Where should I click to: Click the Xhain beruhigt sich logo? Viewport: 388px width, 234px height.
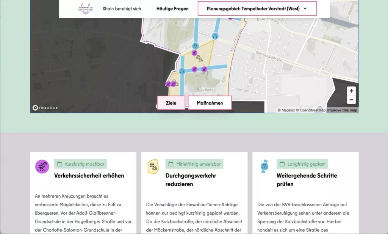pyautogui.click(x=86, y=8)
